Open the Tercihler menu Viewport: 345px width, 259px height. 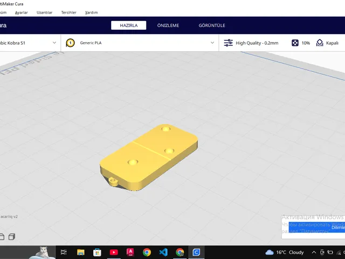point(68,12)
